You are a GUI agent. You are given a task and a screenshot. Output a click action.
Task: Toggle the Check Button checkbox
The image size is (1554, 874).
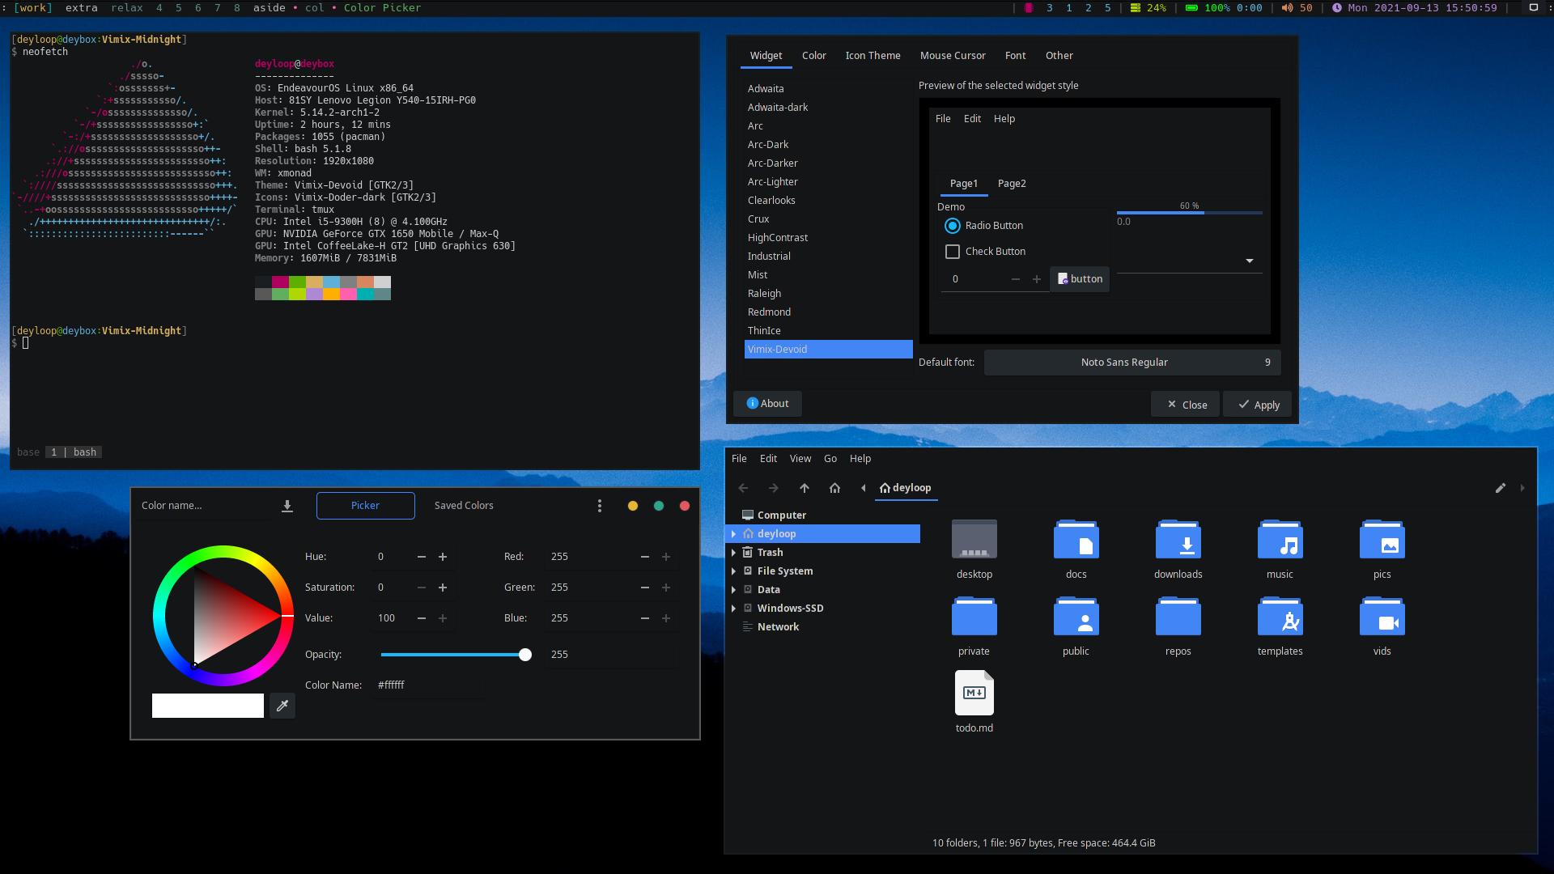(x=953, y=252)
